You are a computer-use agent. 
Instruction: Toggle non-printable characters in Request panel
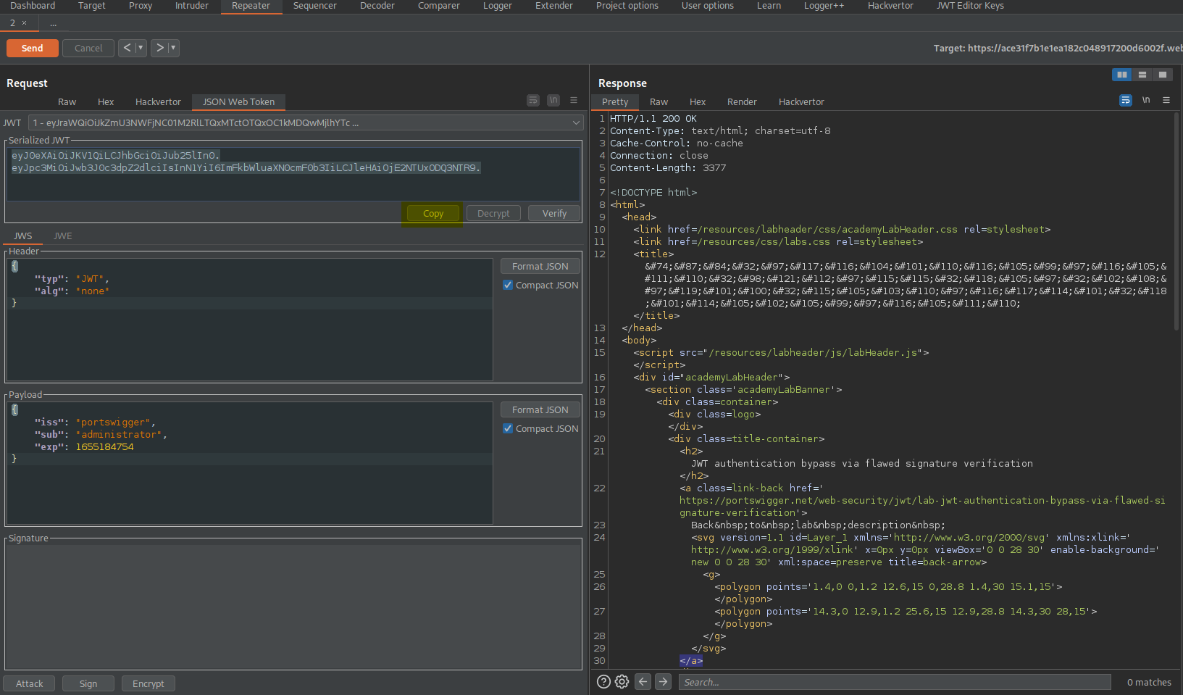coord(553,100)
